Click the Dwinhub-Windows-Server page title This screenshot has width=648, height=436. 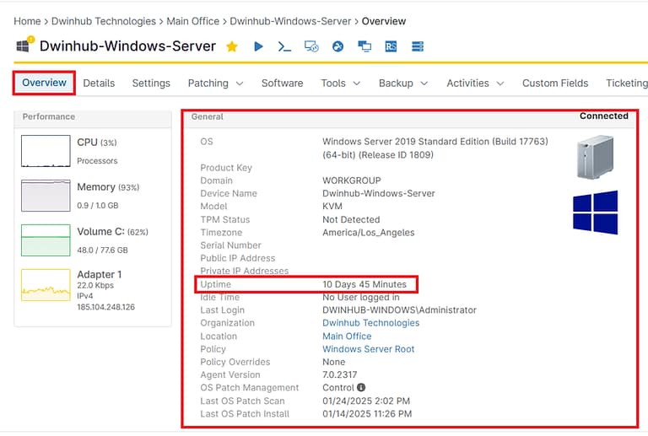pyautogui.click(x=127, y=46)
